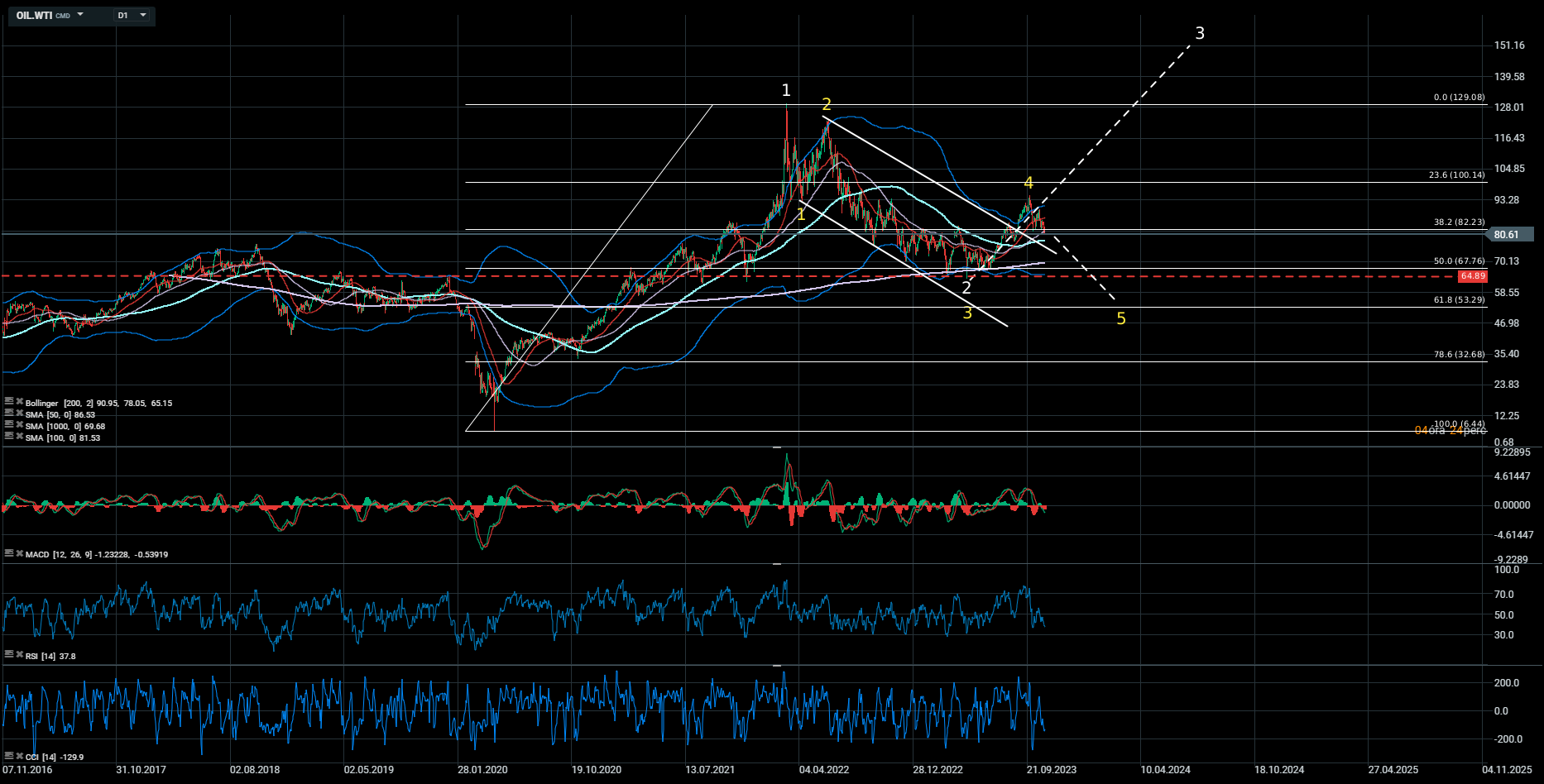Click the MACD [12, 26, 9] label
This screenshot has width=1544, height=784.
97,554
